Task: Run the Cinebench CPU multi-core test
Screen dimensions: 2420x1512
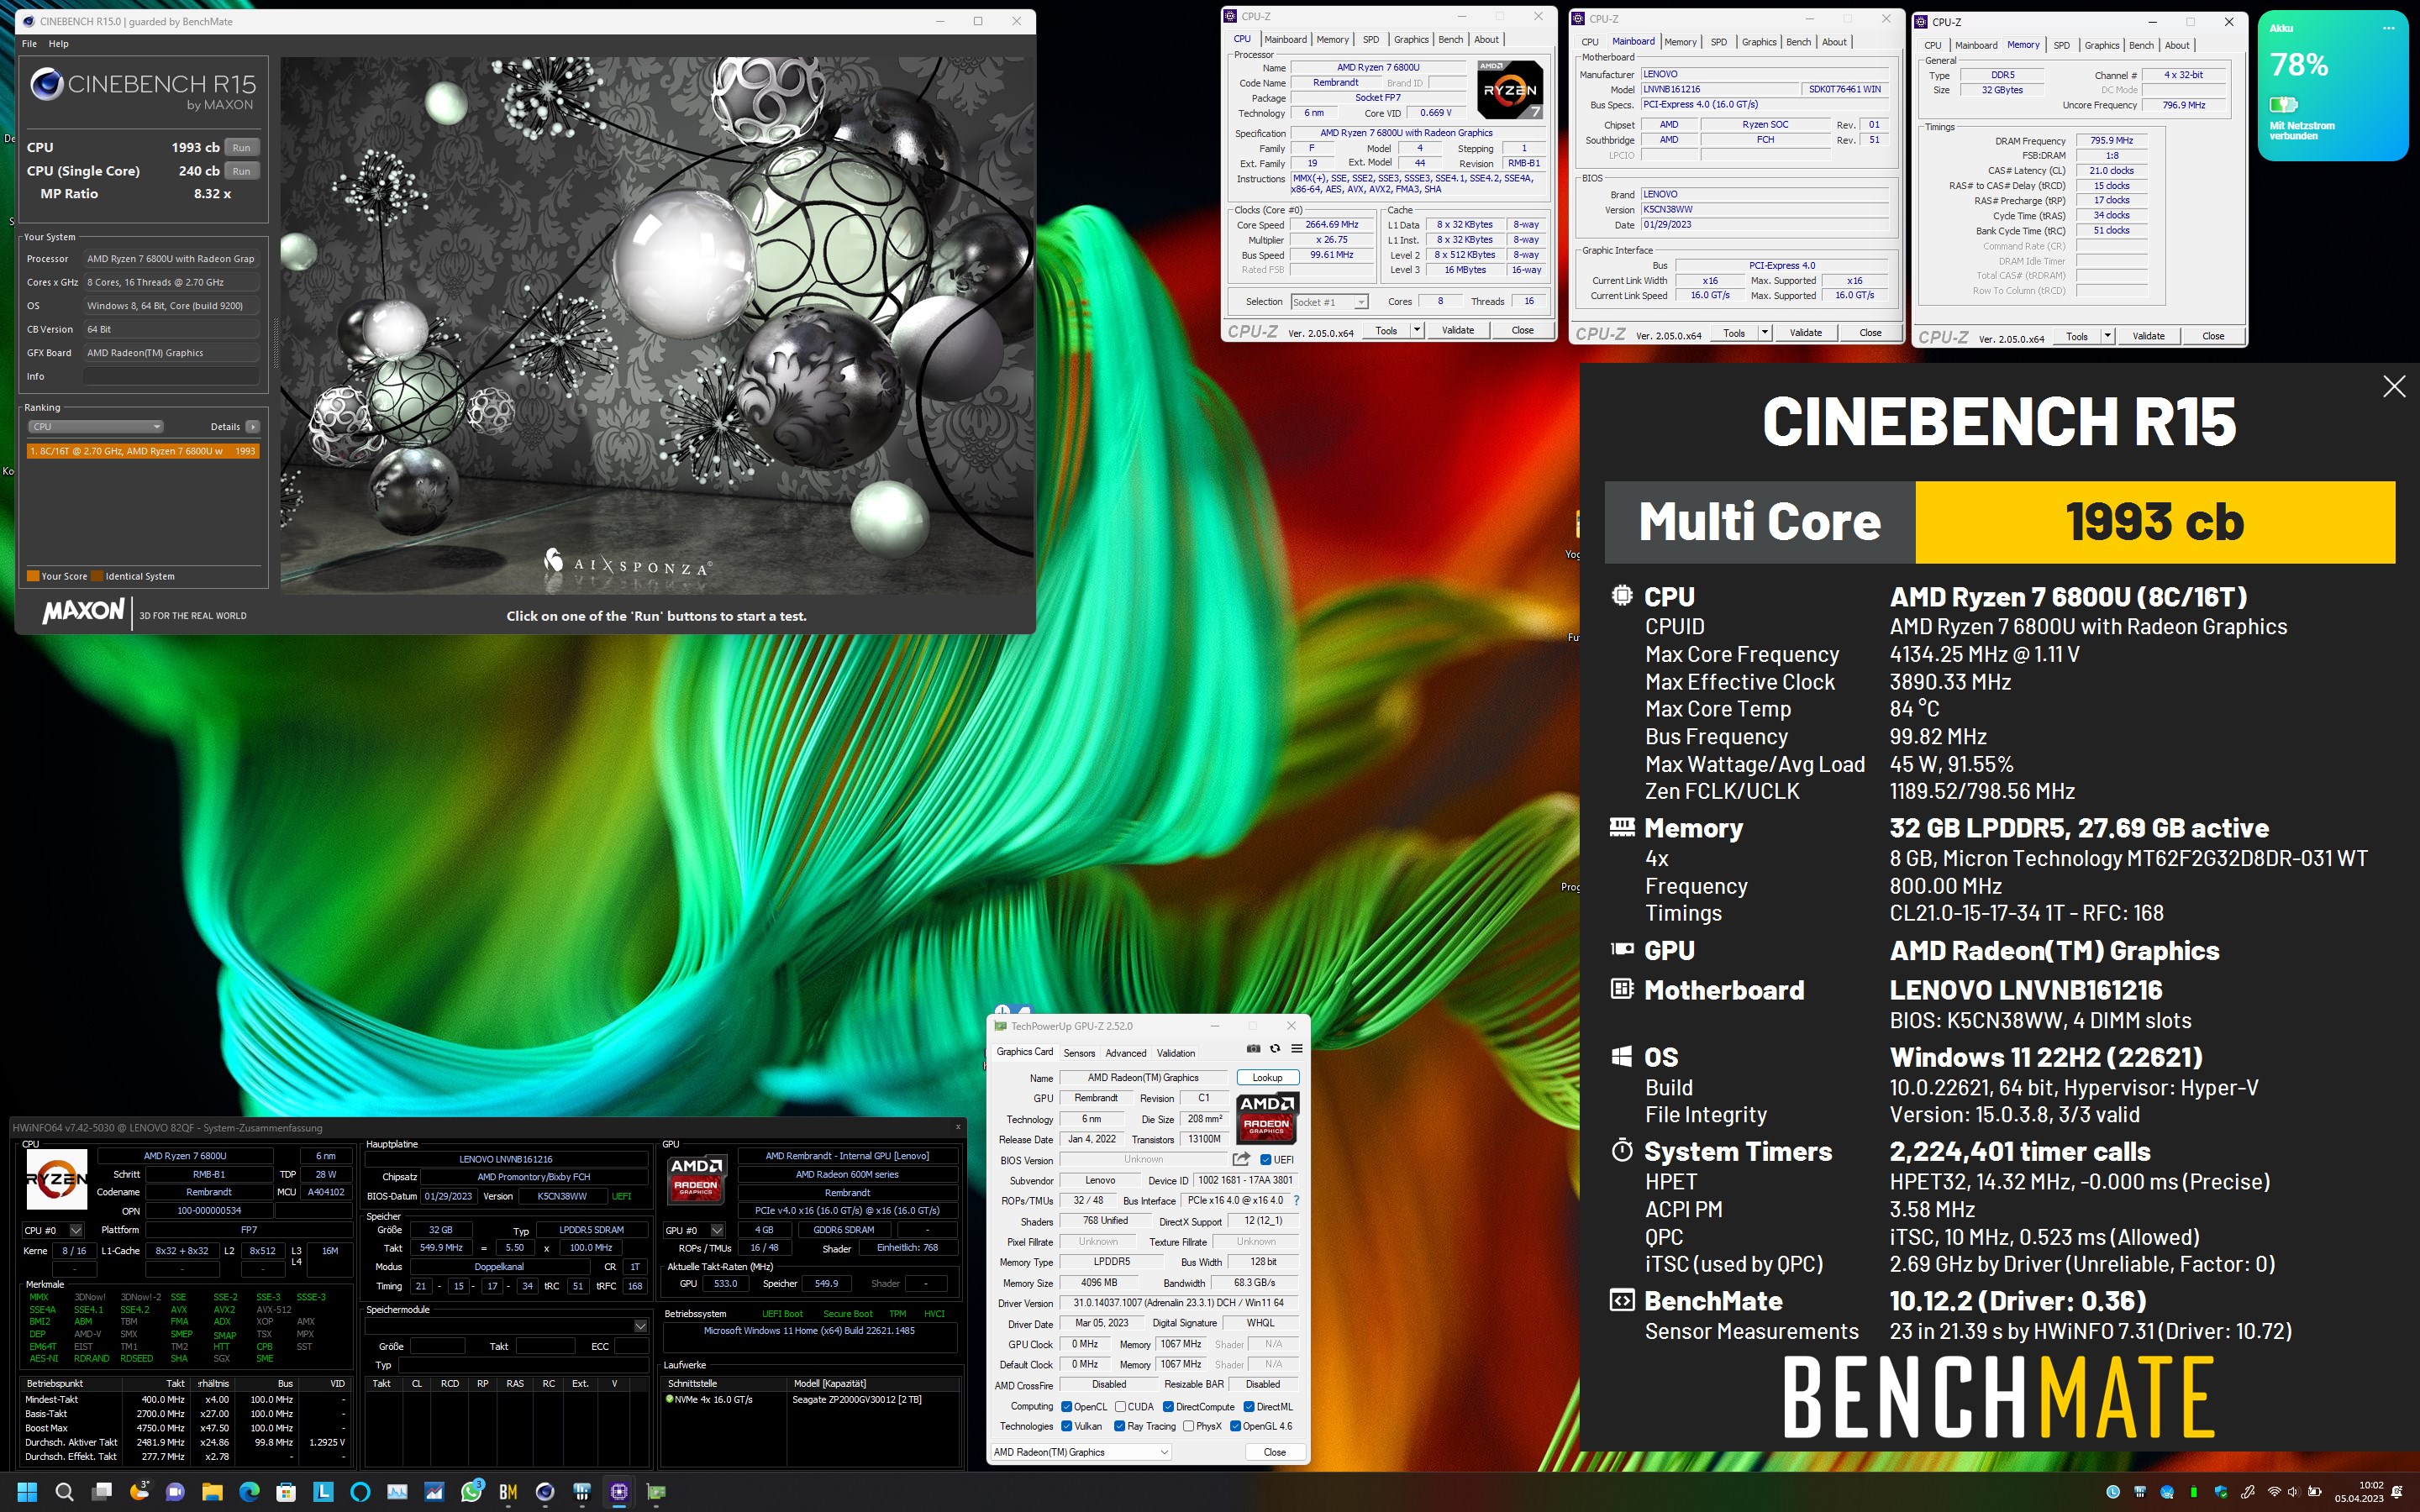Action: click(242, 148)
